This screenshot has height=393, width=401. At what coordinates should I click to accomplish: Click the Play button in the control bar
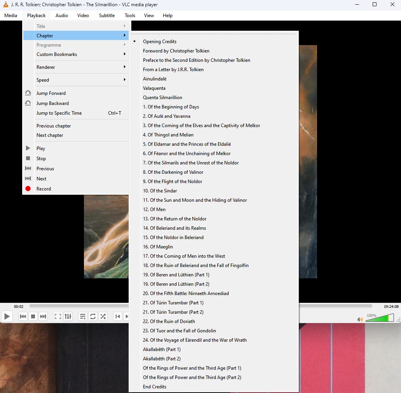[7, 316]
